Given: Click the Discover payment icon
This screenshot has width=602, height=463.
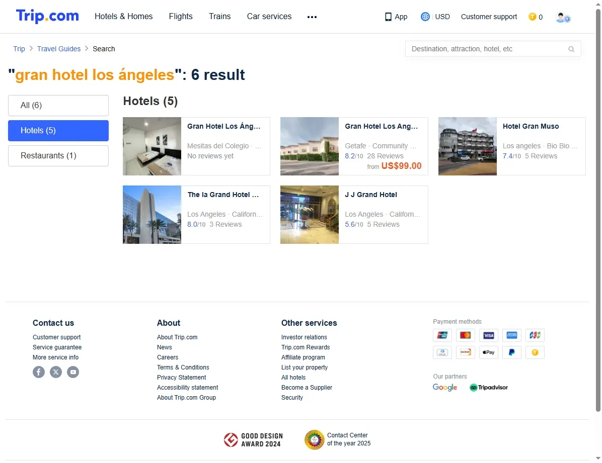Looking at the screenshot, I should pyautogui.click(x=465, y=352).
